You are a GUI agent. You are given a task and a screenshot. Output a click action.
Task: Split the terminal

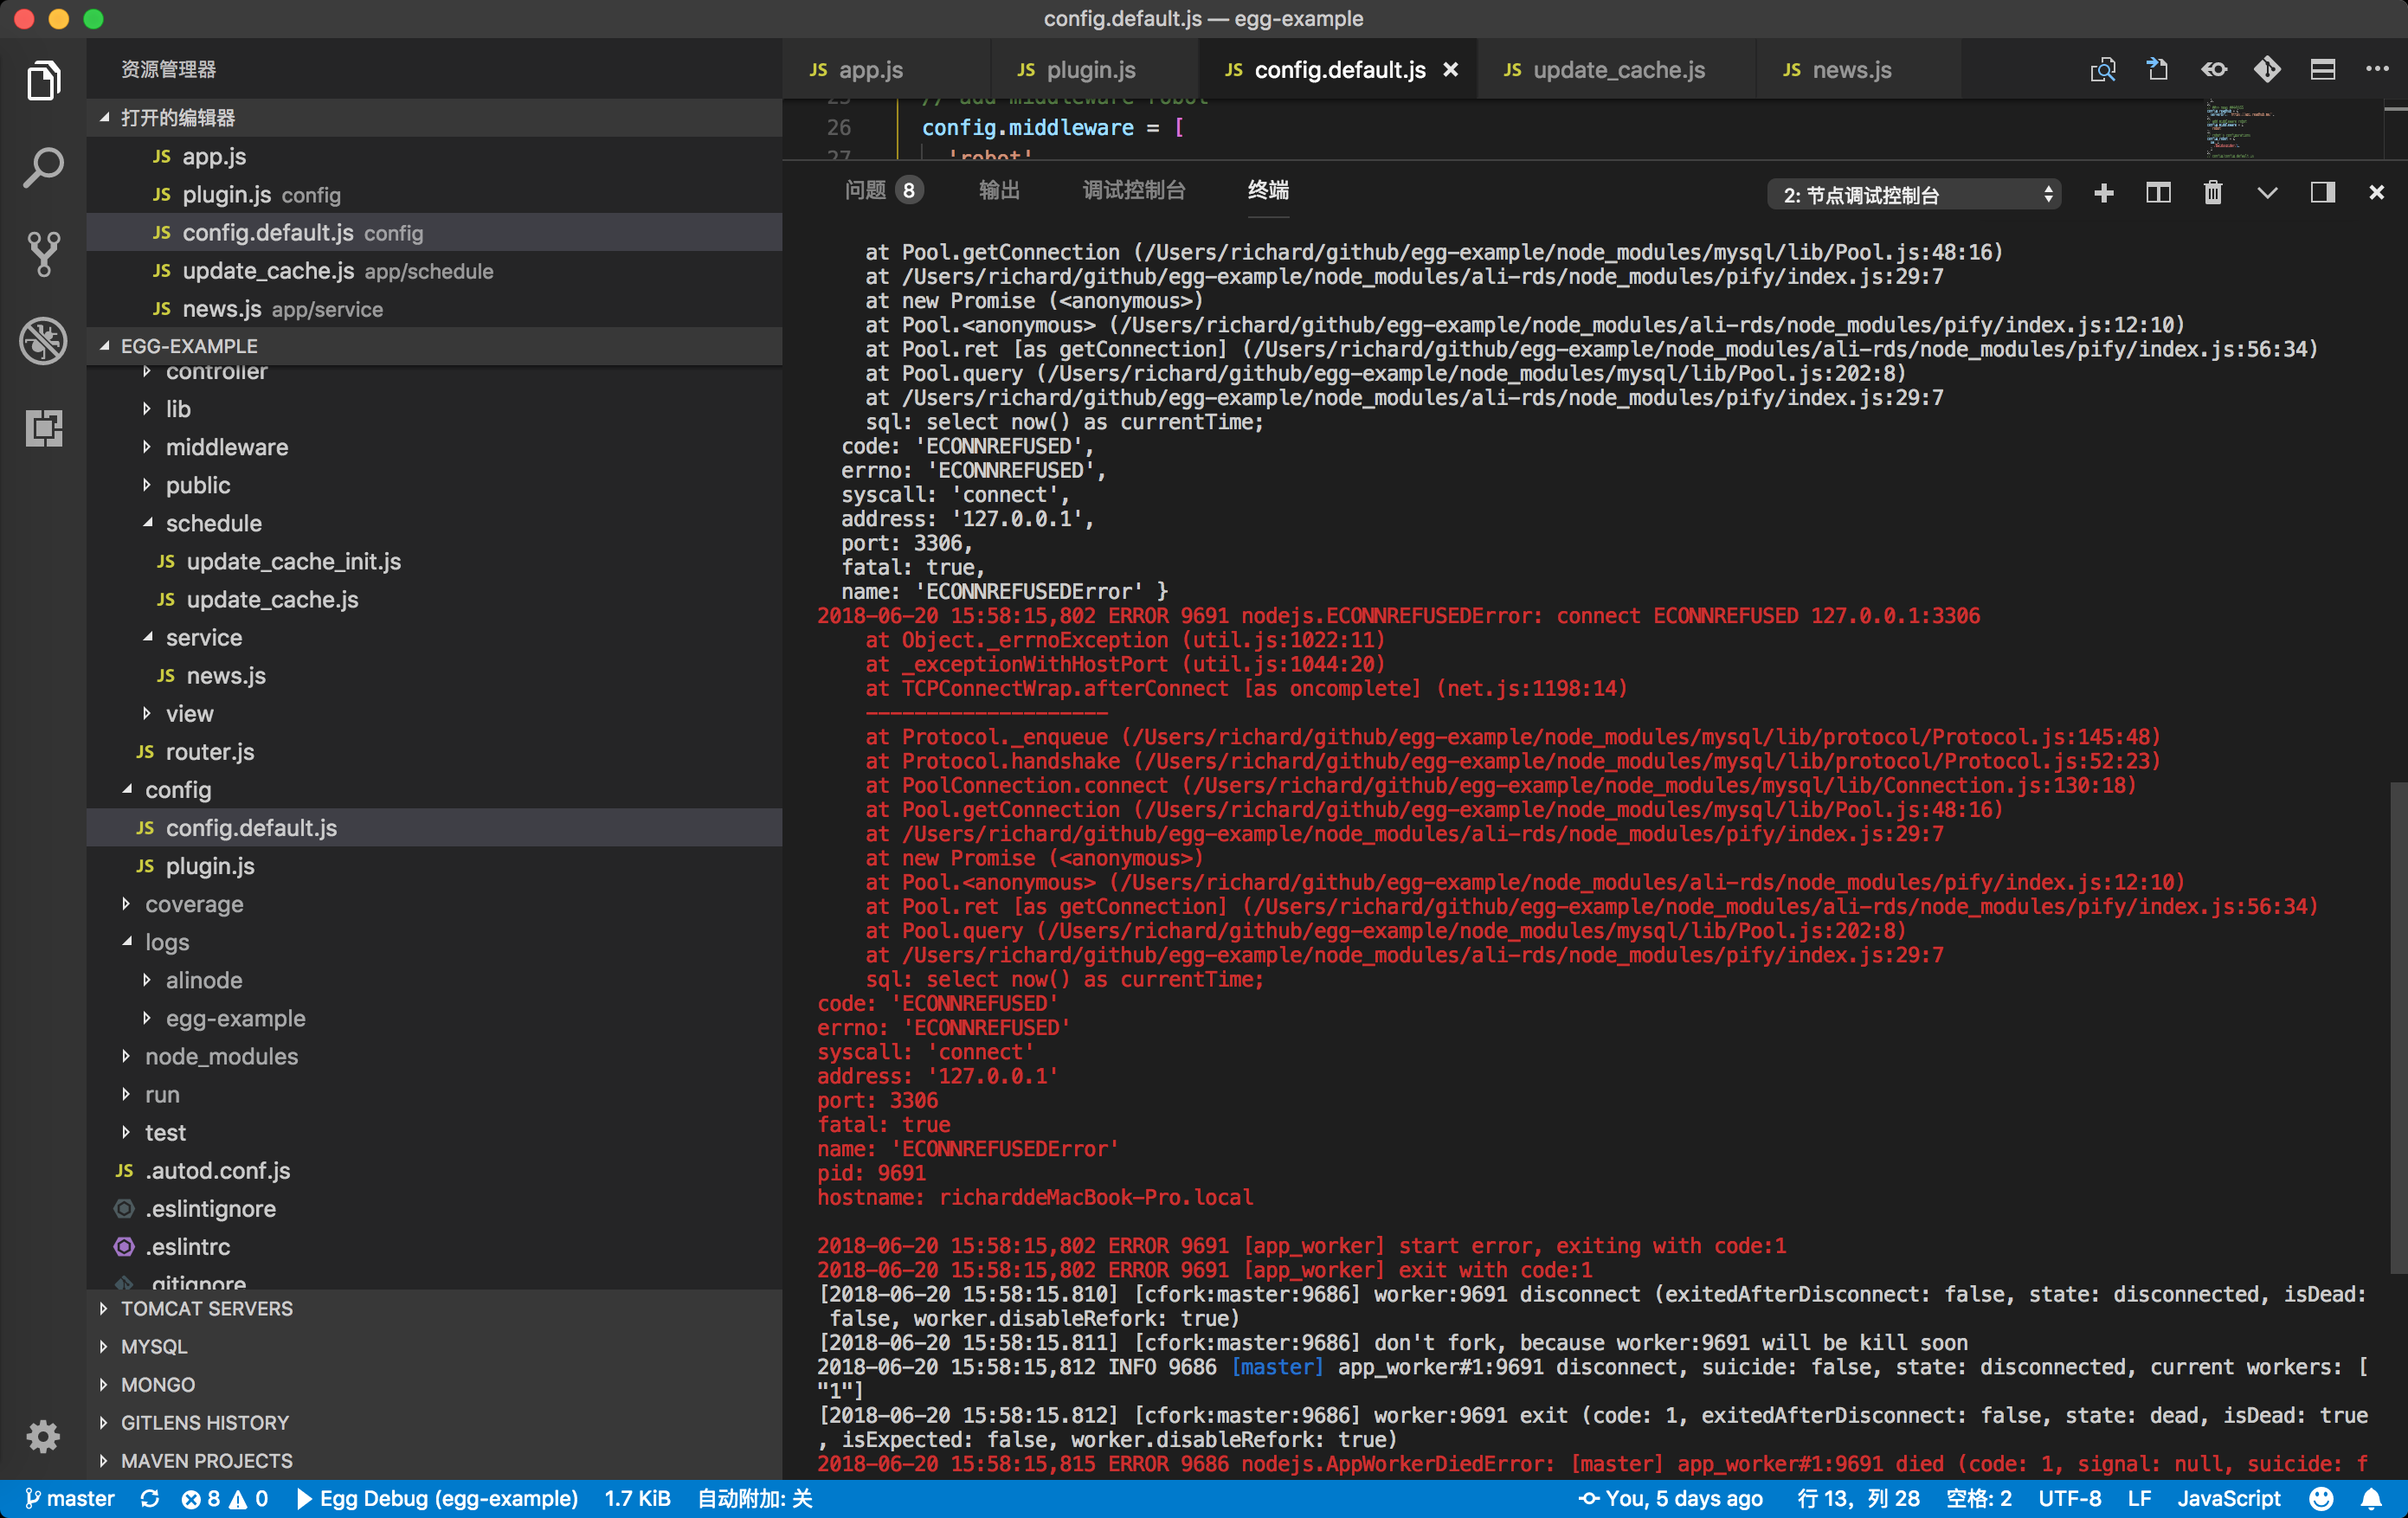click(x=2159, y=193)
